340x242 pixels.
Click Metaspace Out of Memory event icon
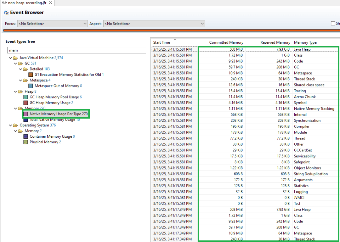coord(31,86)
